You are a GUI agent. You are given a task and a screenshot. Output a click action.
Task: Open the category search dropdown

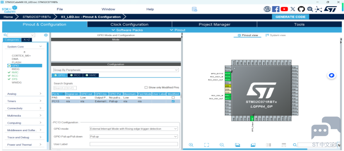33,35
